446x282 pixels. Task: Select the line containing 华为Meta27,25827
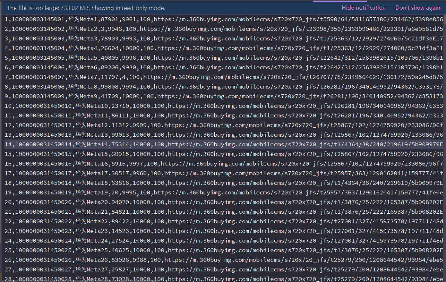[224, 269]
